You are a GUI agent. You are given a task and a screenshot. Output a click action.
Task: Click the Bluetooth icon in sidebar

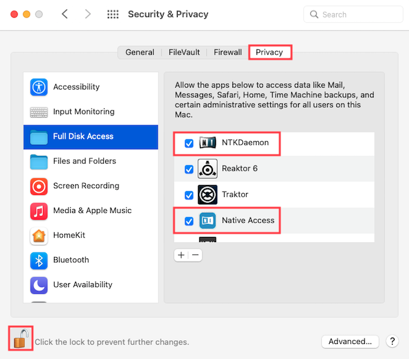point(39,260)
